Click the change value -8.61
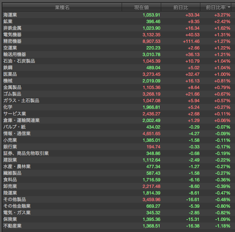Screen dimensions: 235x232 194,193
